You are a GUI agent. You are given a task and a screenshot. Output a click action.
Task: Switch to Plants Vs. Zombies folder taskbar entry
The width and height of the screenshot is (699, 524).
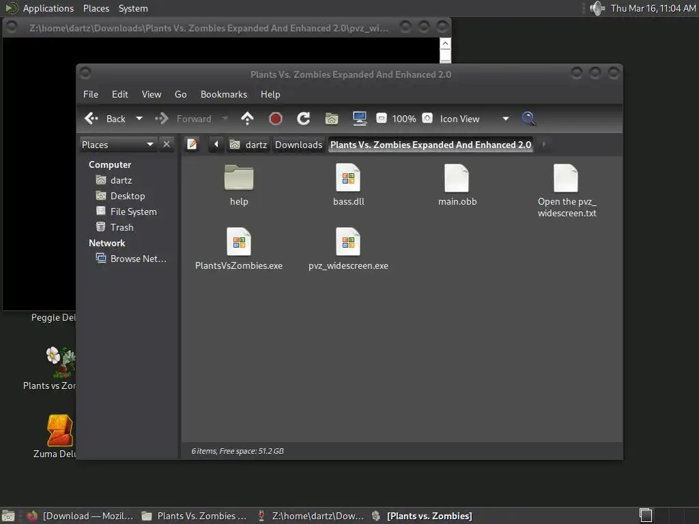coord(195,516)
